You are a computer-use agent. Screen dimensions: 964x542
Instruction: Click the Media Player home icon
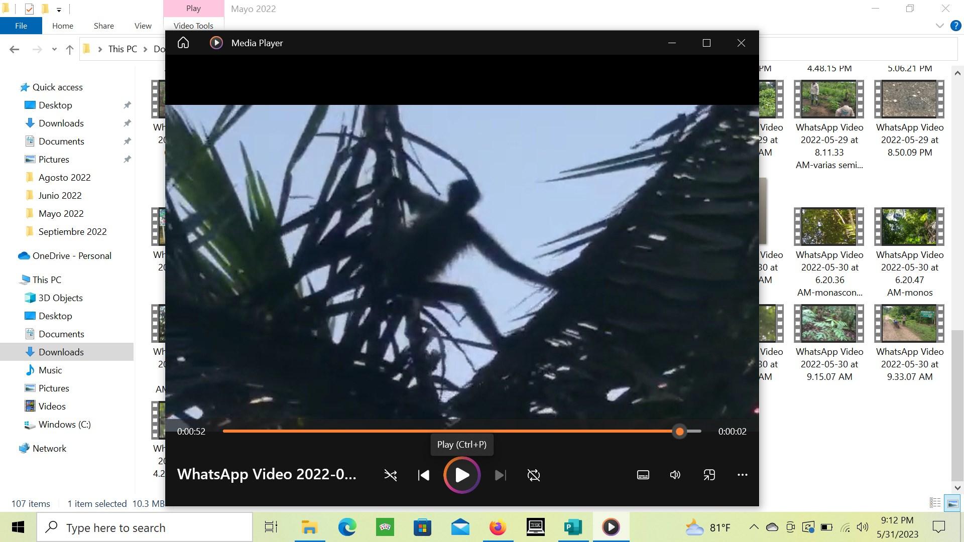pyautogui.click(x=183, y=43)
